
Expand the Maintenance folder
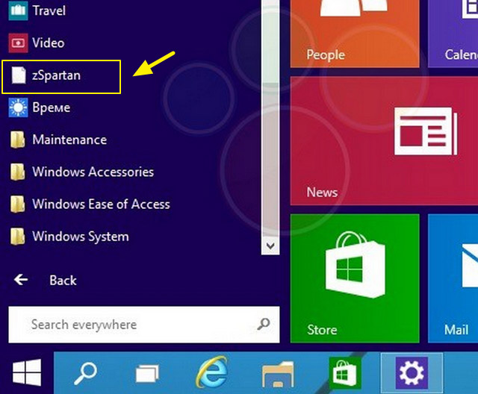tap(69, 140)
